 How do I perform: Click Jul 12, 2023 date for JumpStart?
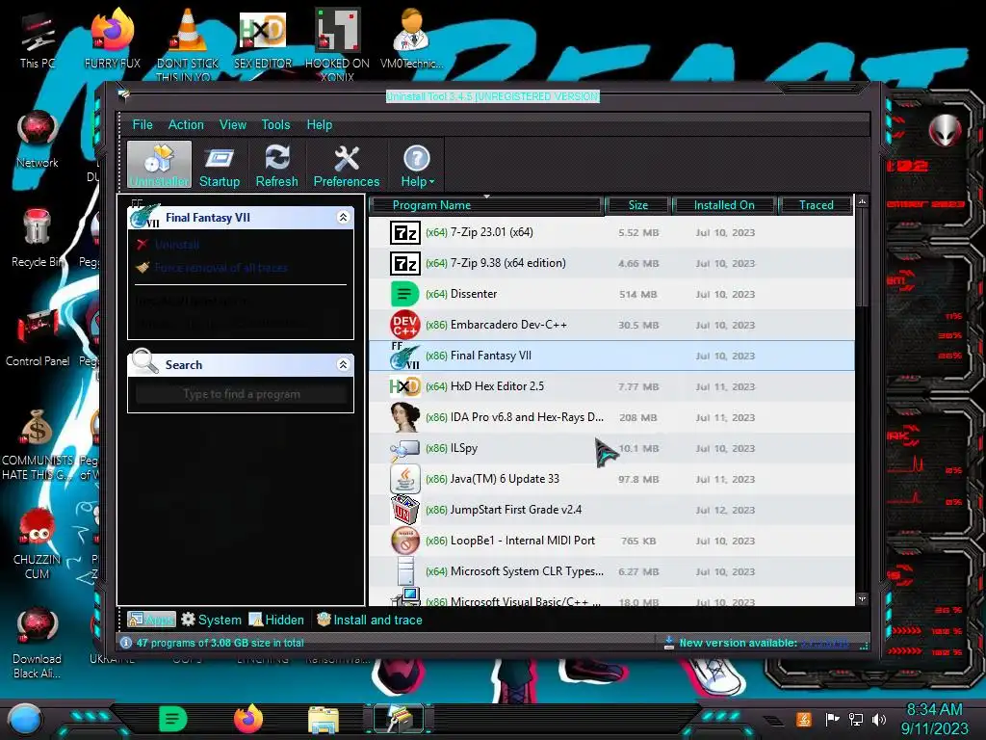pyautogui.click(x=725, y=511)
